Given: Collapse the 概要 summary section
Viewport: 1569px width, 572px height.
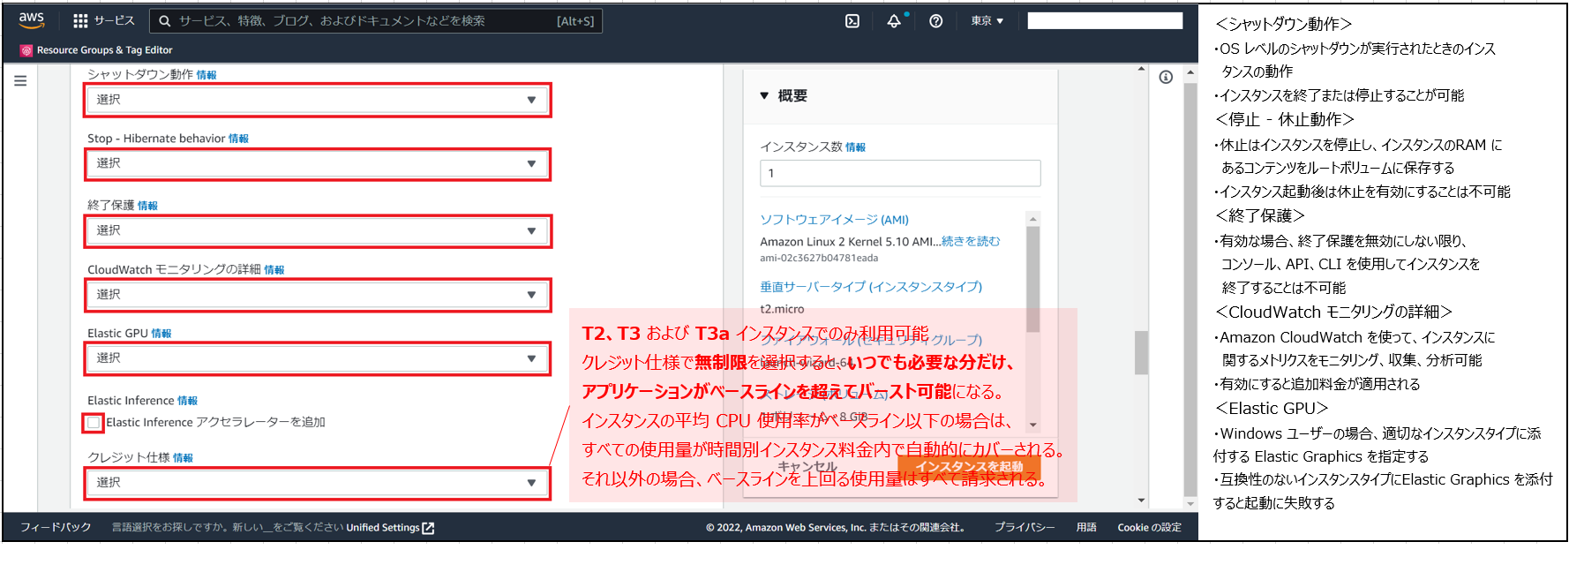Looking at the screenshot, I should [764, 95].
